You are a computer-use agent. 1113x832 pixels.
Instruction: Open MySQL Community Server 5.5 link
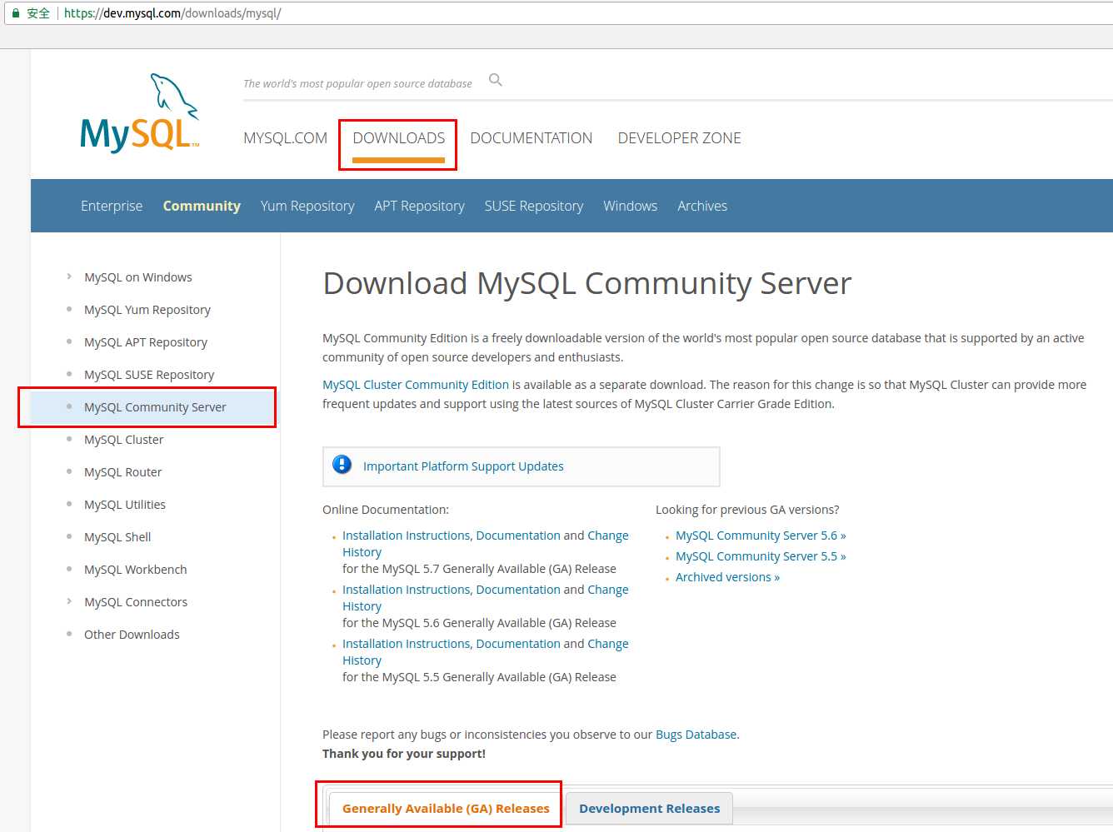coord(761,556)
